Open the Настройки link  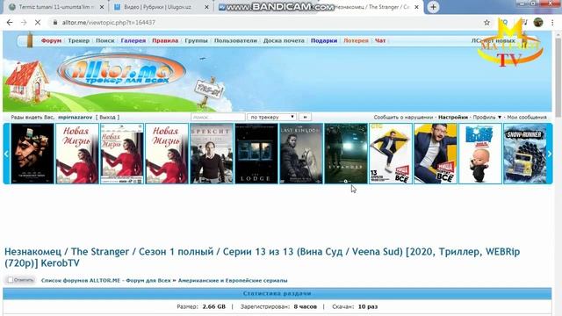(x=453, y=117)
